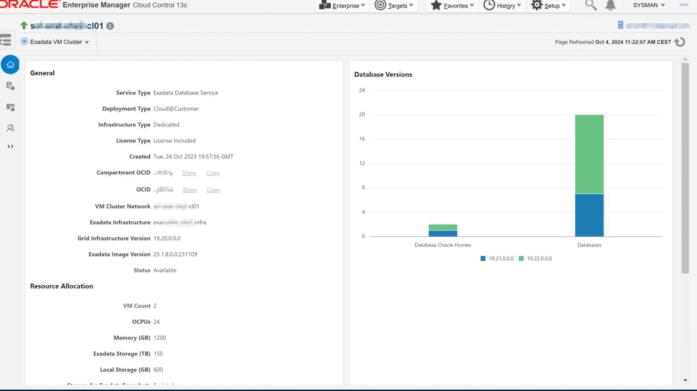Open the Exadata VM Cluster dropdown
The width and height of the screenshot is (697, 391).
[x=55, y=42]
